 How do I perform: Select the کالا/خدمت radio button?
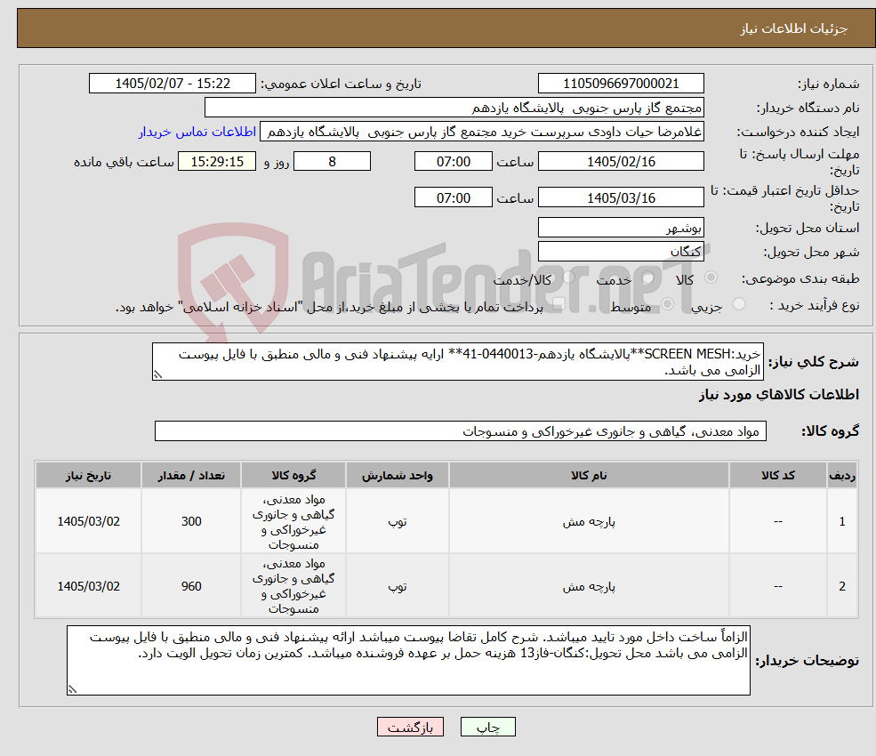tap(568, 277)
